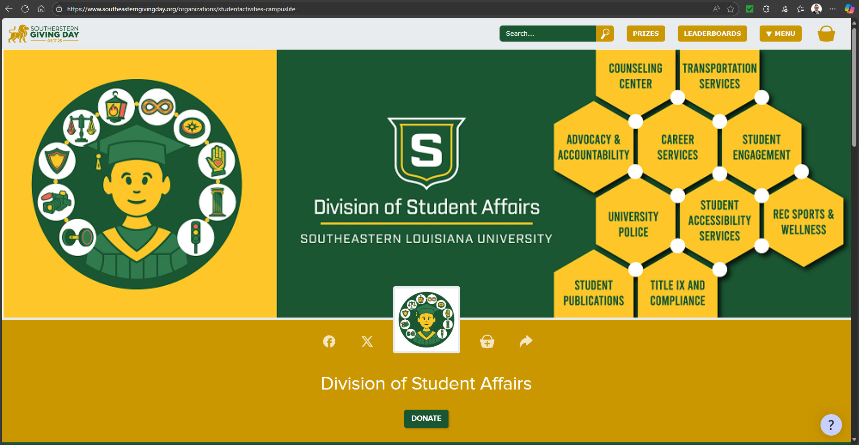Open browser settings and more ellipsis
The image size is (859, 445).
[833, 9]
